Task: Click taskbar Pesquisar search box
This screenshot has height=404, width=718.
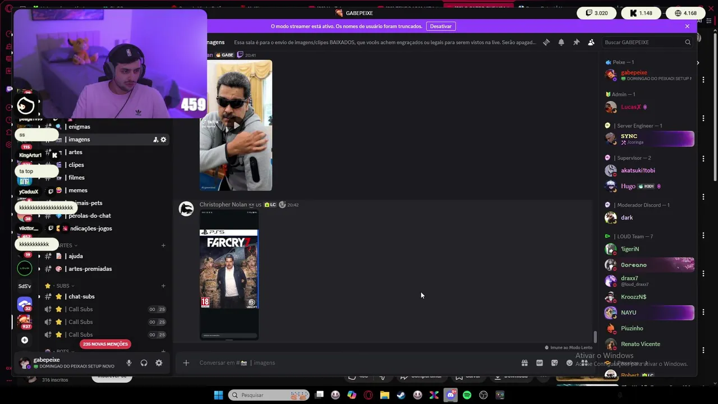Action: (269, 395)
